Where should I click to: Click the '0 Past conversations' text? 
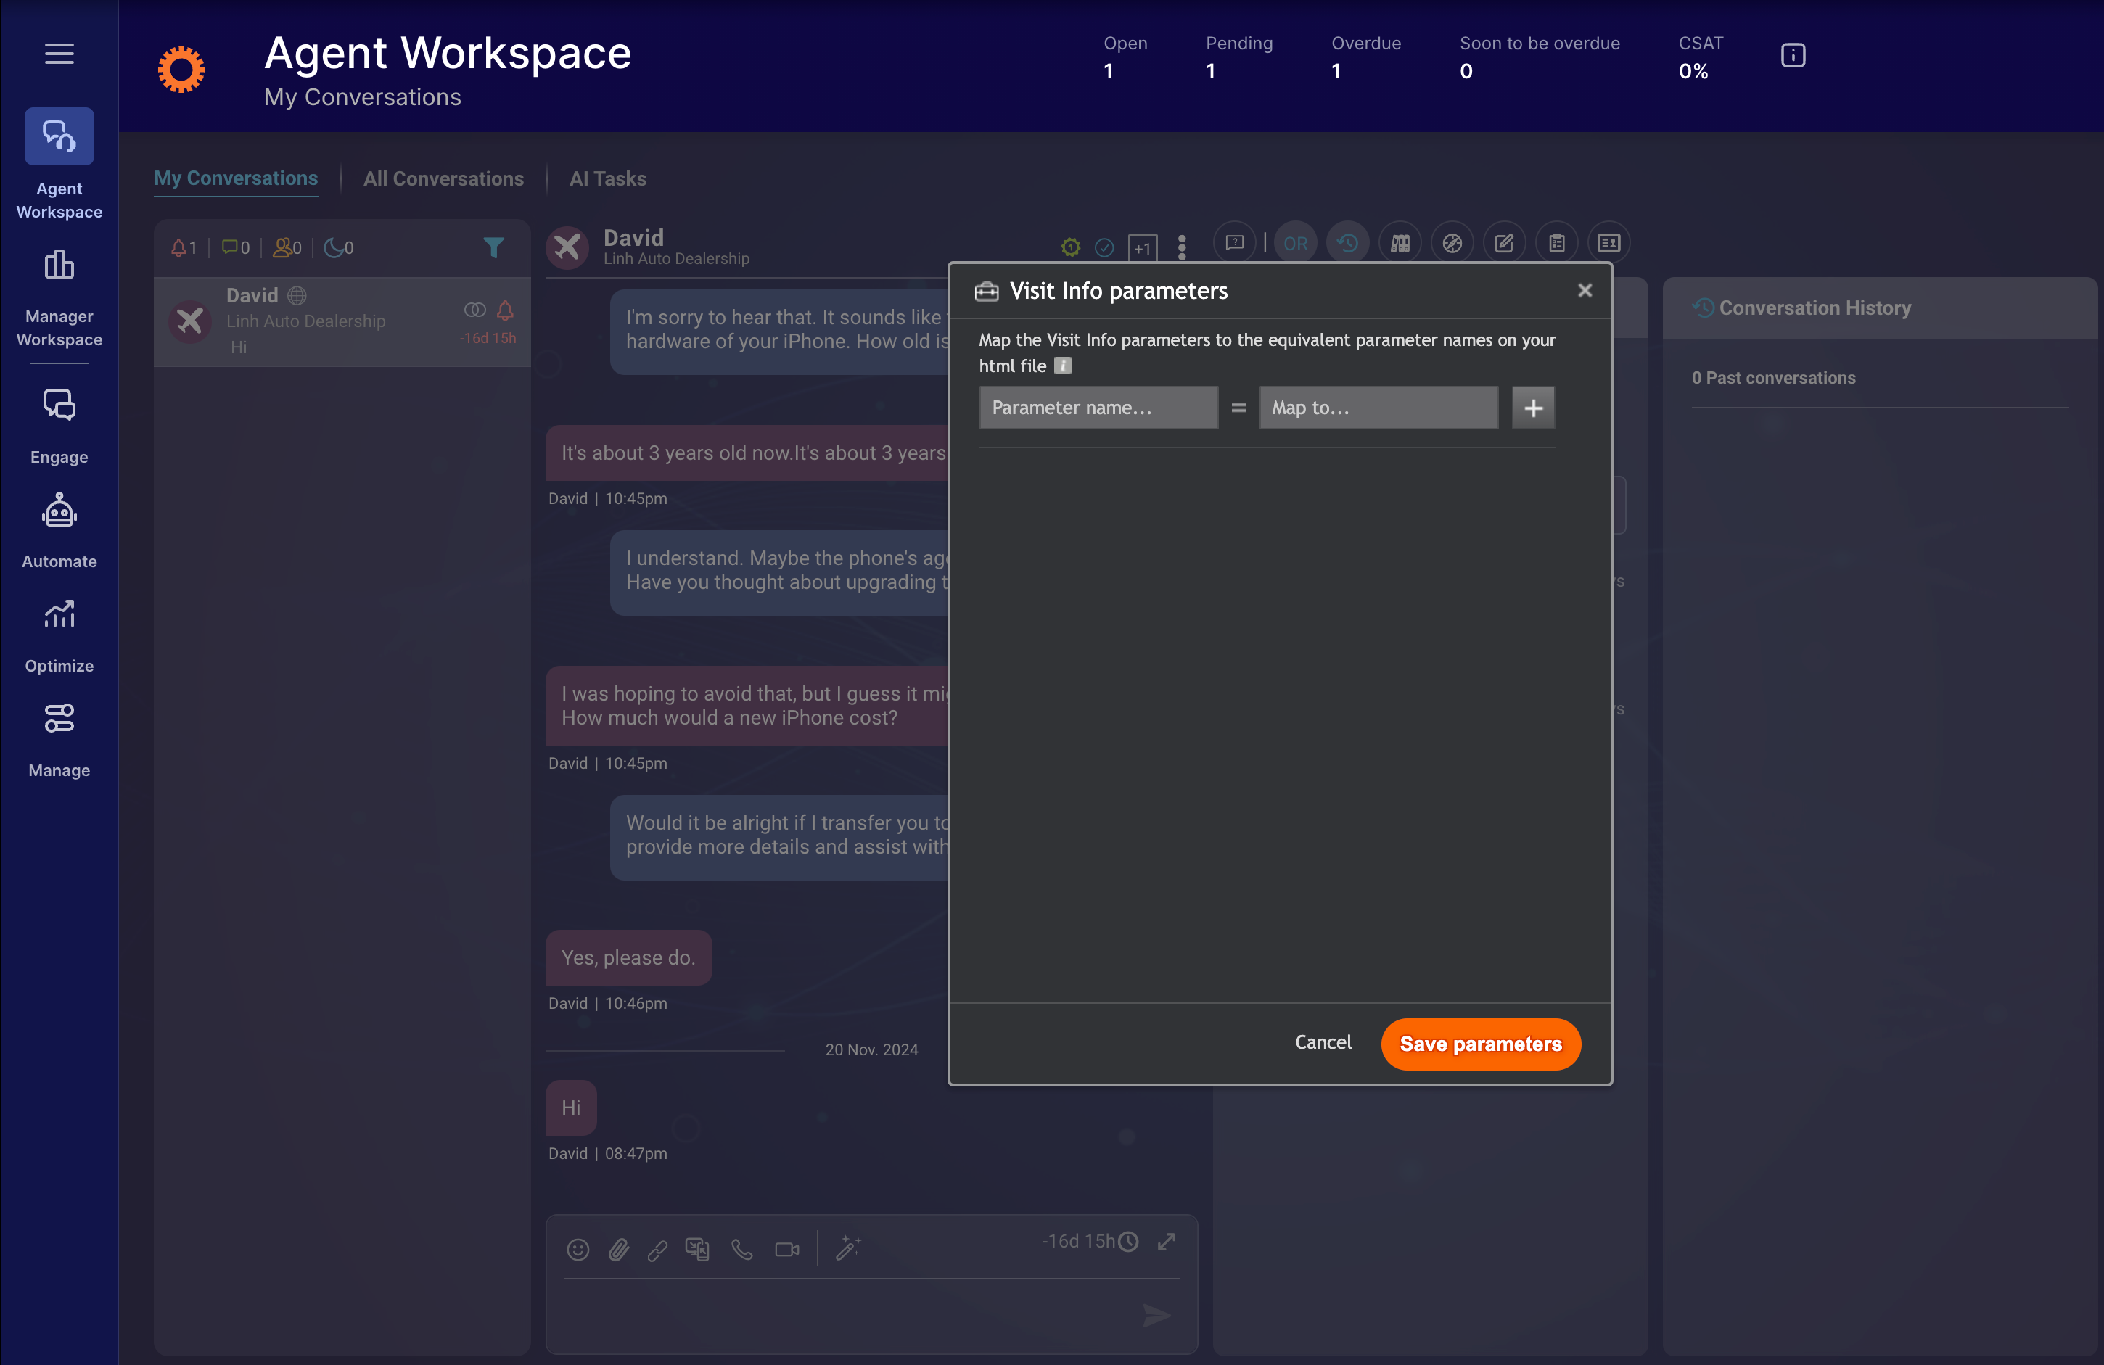1773,377
